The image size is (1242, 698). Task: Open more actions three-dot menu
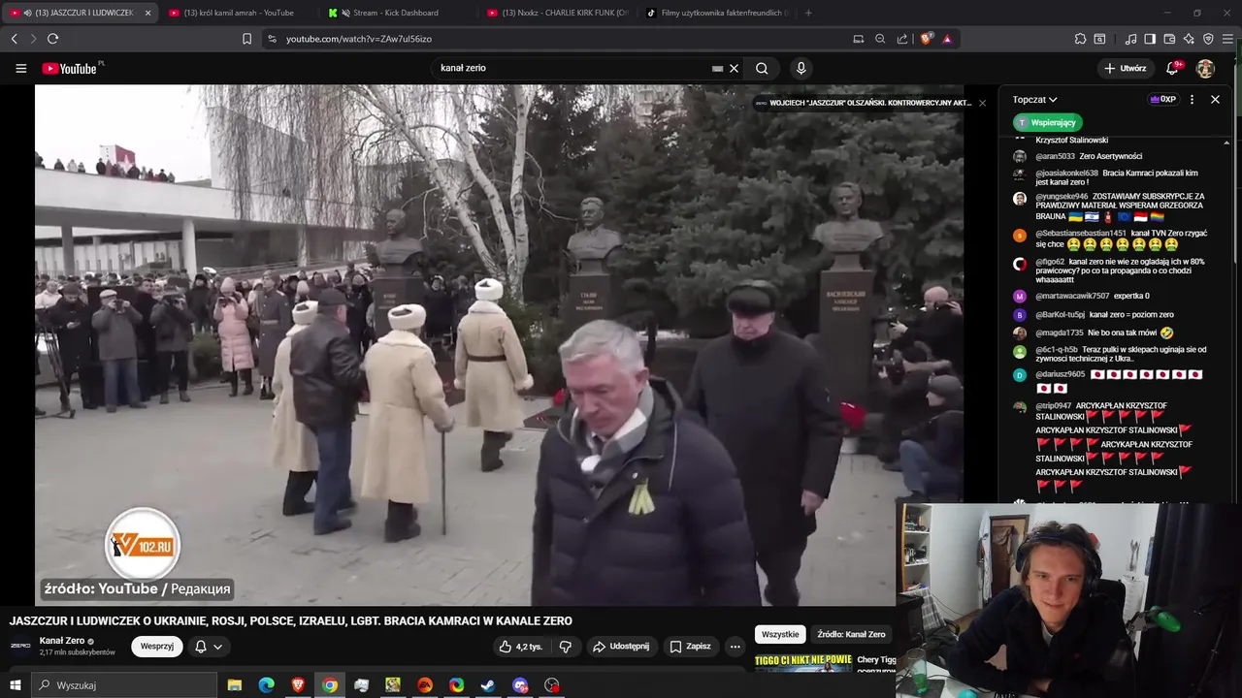coord(735,647)
